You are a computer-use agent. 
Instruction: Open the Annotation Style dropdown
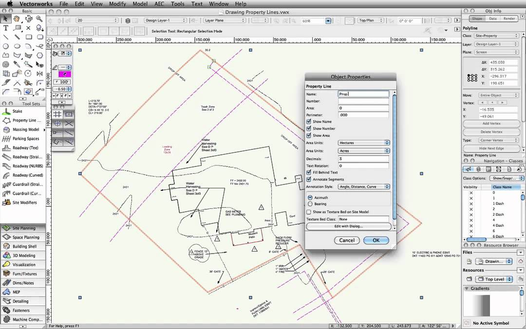pyautogui.click(x=362, y=186)
